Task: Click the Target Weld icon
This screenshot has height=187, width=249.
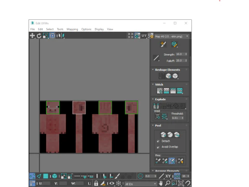Action: coord(158,116)
